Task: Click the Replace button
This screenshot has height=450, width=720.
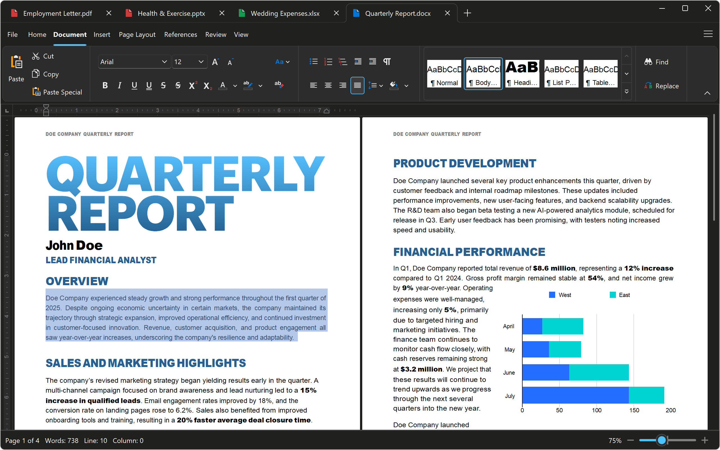Action: tap(662, 86)
